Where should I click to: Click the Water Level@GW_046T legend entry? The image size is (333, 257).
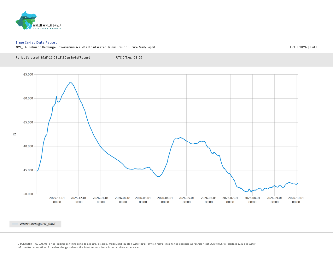[35, 224]
